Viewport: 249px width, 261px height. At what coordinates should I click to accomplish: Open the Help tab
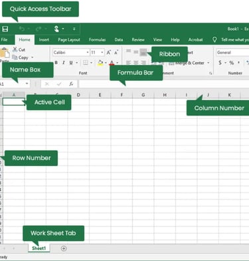click(x=175, y=40)
